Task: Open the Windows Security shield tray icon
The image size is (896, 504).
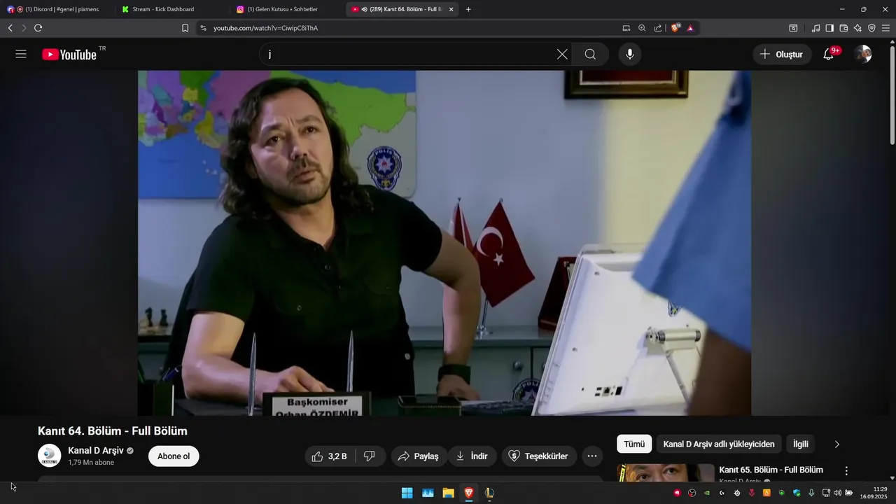Action: (797, 493)
